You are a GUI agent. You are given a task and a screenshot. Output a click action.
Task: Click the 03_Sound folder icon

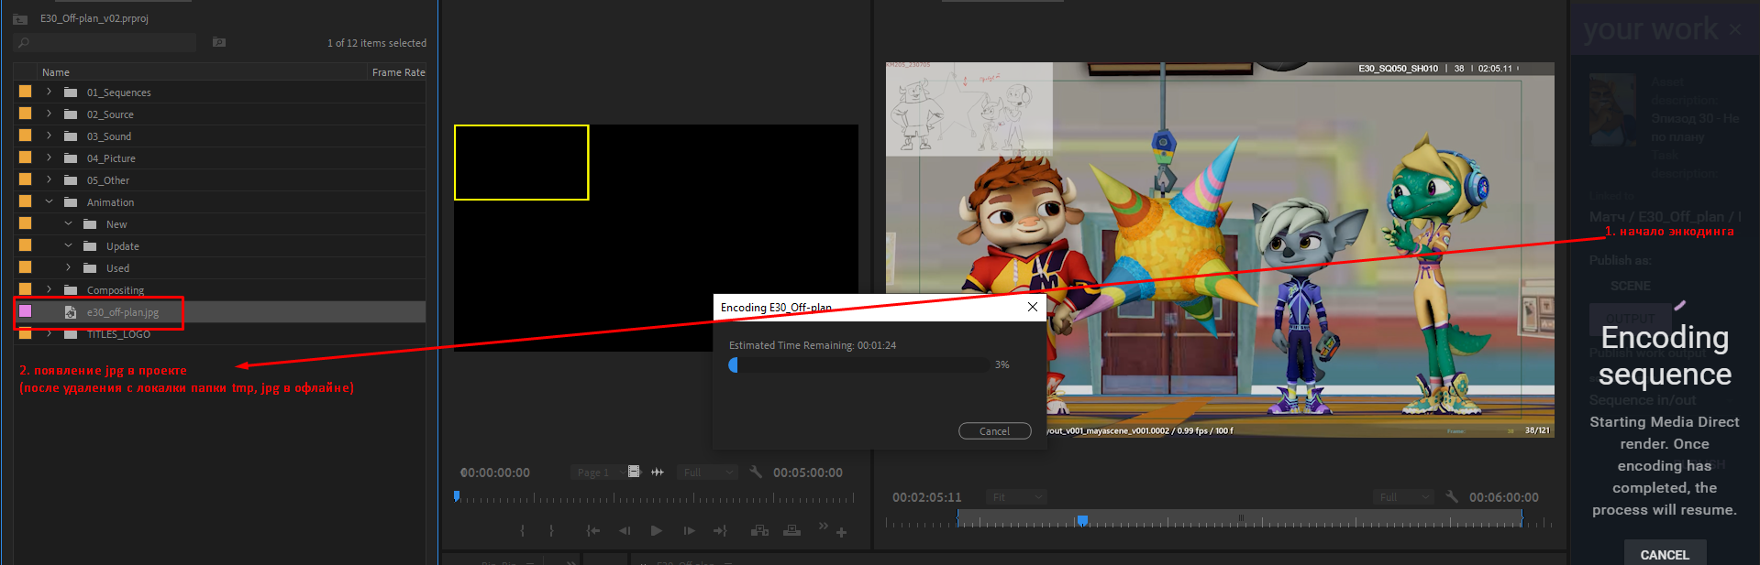click(x=71, y=136)
